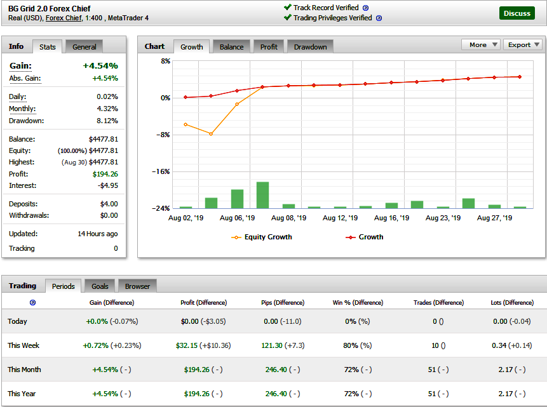The width and height of the screenshot is (547, 407).
Task: Click the Deposits value $4.00
Action: (x=109, y=204)
